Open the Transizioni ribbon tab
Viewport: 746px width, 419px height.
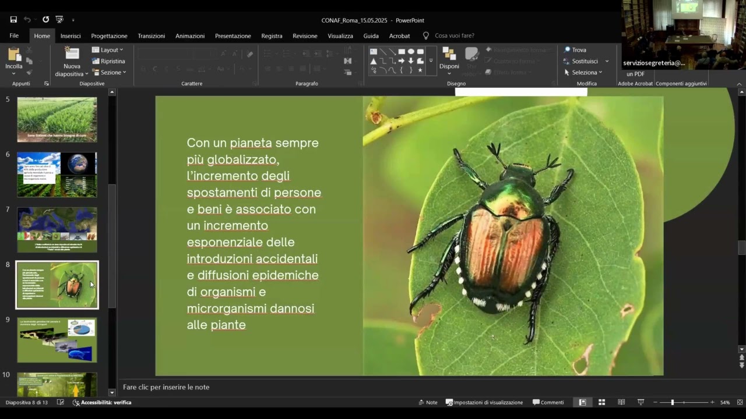tap(152, 36)
